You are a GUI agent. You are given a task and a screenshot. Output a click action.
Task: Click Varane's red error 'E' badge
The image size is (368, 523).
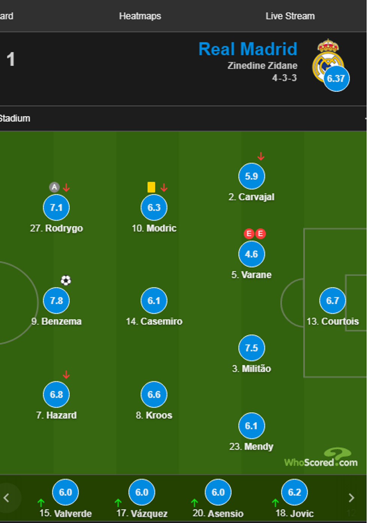click(249, 234)
